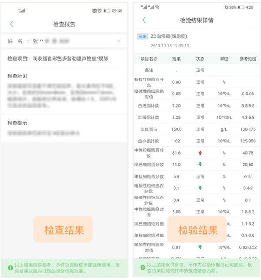Viewport: 261px width, 280px height.
Task: Select the 红细胞计数 row name
Action: [x=148, y=118]
